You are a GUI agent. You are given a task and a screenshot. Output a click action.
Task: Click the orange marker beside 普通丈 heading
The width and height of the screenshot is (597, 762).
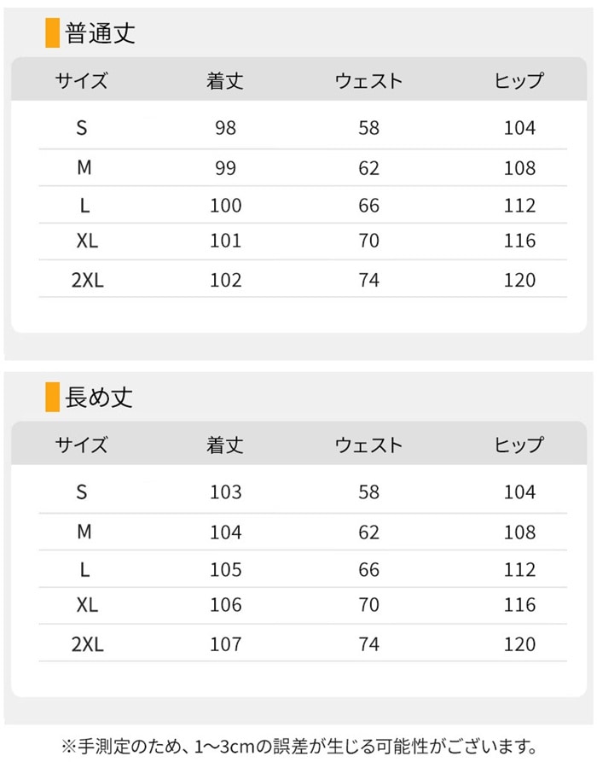pyautogui.click(x=52, y=33)
